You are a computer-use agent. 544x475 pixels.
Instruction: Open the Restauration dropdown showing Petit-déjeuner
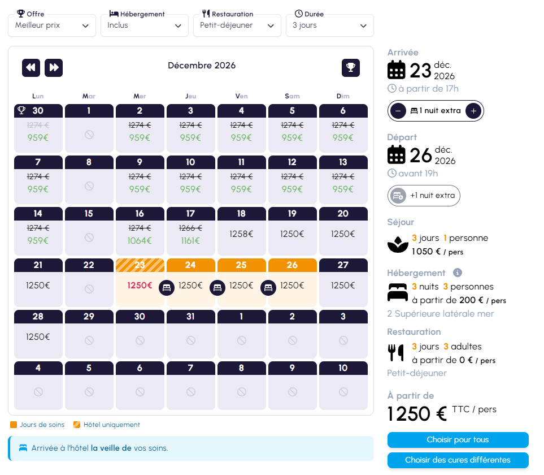pyautogui.click(x=237, y=25)
